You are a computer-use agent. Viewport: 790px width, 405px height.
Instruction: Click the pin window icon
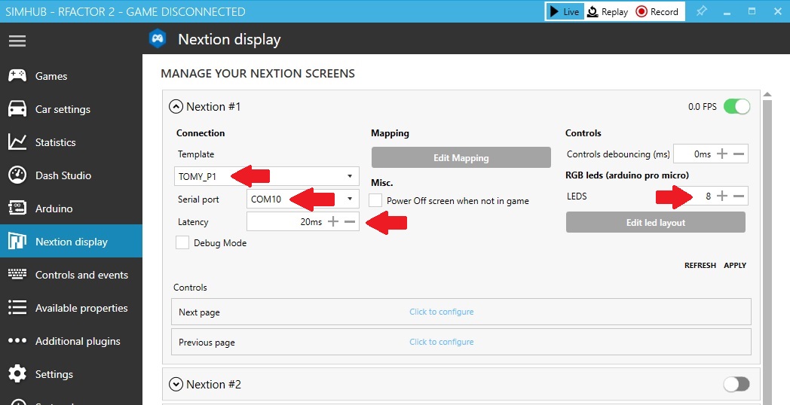701,11
